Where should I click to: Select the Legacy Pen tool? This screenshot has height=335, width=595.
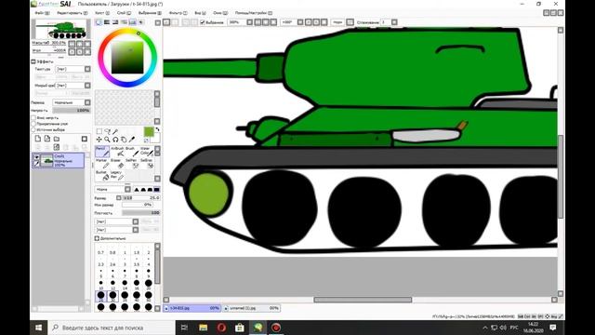[117, 175]
